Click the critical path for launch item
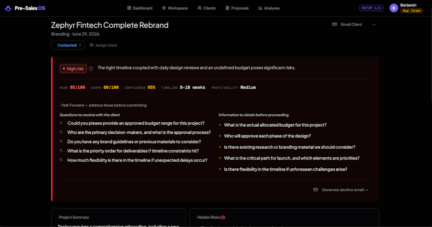Image resolution: width=432 pixels, height=227 pixels. [x=292, y=158]
